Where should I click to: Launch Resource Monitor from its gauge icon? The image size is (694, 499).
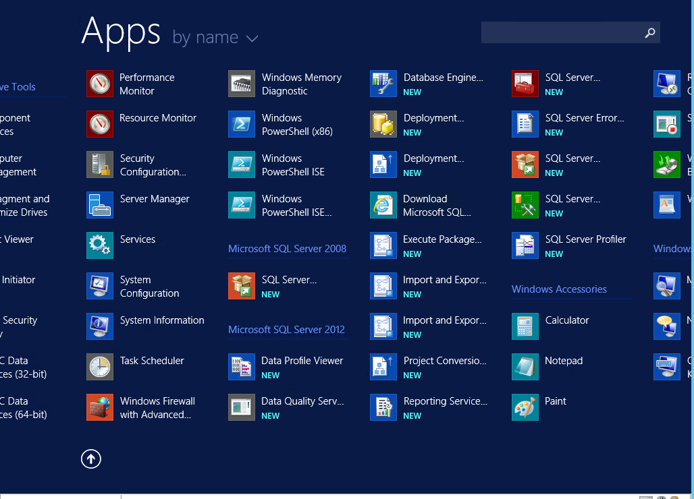(100, 124)
